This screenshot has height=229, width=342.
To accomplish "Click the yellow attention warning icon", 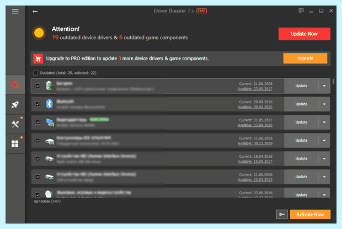I will 39,33.
